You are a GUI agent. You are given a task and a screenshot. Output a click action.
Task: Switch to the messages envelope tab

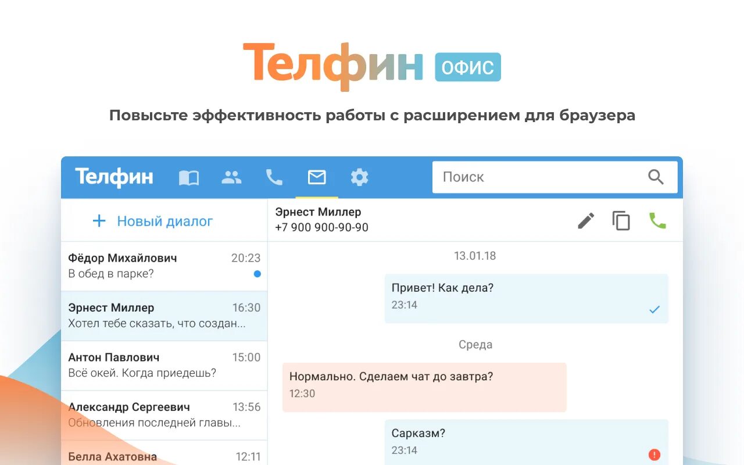[317, 177]
